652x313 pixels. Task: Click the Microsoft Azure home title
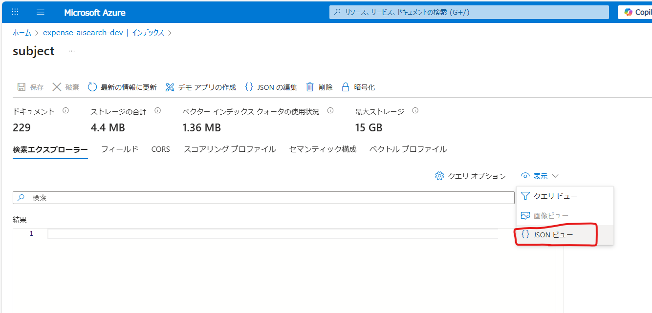[x=94, y=12]
